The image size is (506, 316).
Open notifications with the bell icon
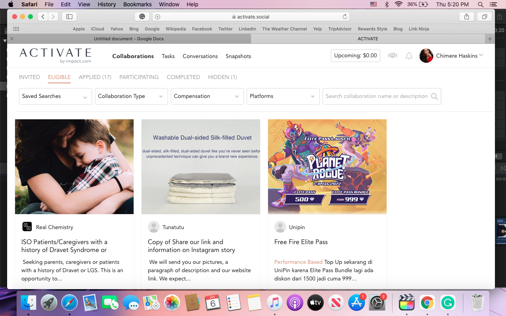click(409, 56)
